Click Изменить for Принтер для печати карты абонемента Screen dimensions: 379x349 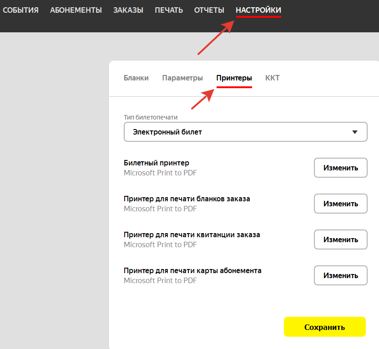[341, 275]
